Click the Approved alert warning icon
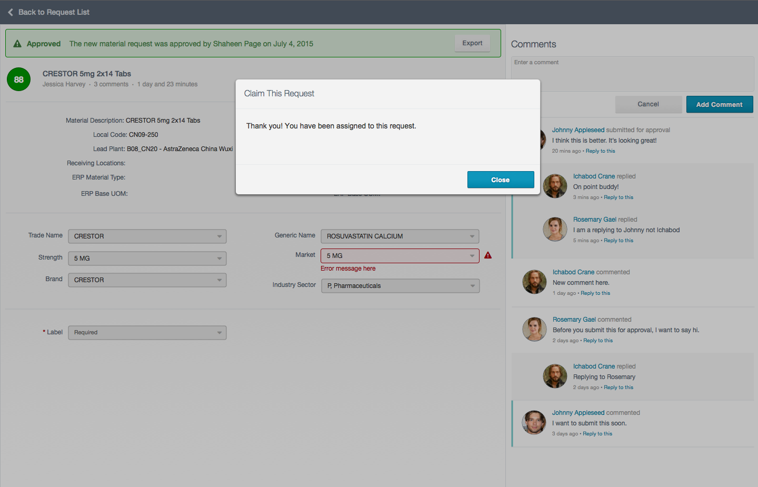 click(x=17, y=44)
